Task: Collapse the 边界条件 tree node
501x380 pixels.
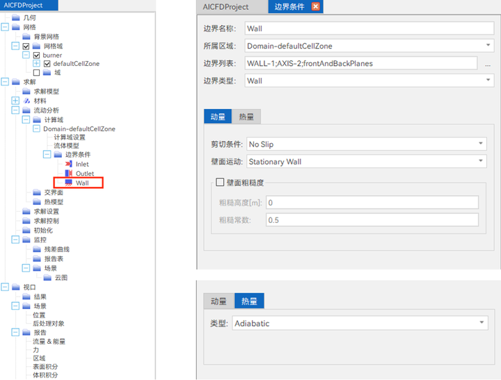Action: click(x=47, y=154)
